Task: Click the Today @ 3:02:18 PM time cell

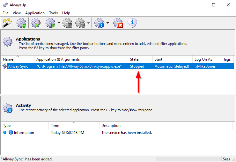Action: [67, 133]
